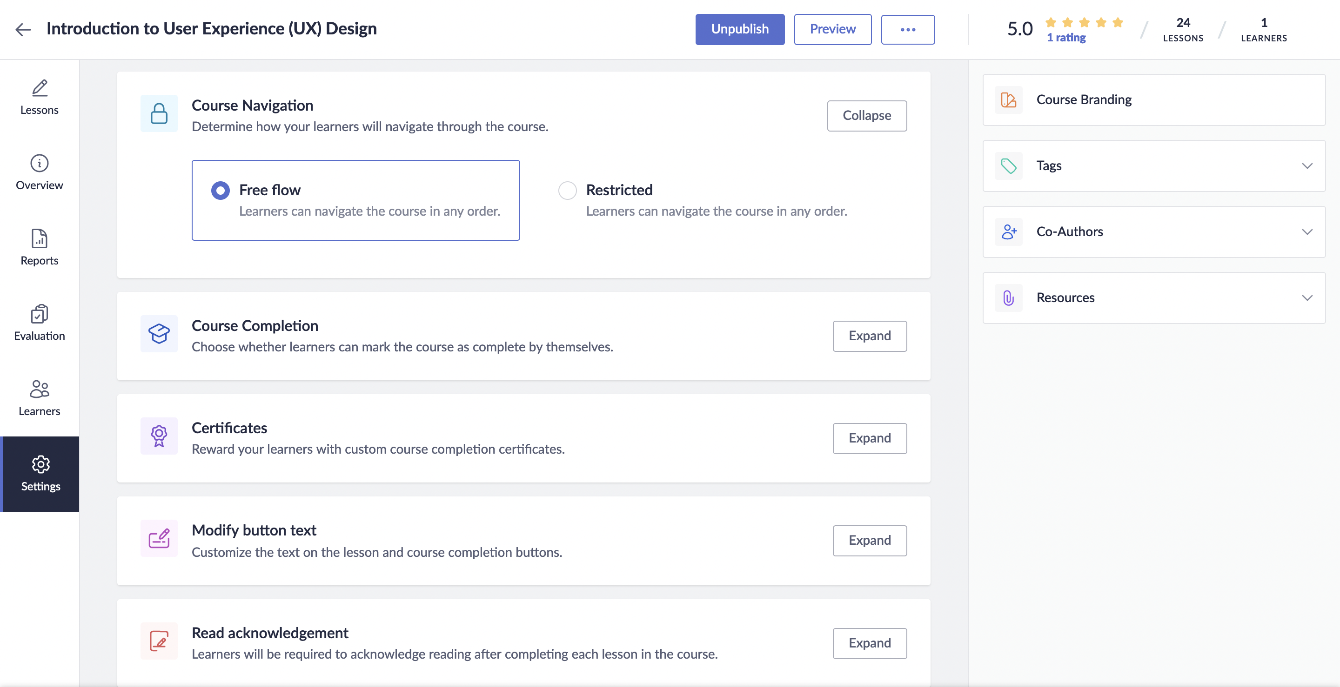This screenshot has width=1340, height=687.
Task: Click the Course Navigation lock icon
Action: pyautogui.click(x=159, y=113)
